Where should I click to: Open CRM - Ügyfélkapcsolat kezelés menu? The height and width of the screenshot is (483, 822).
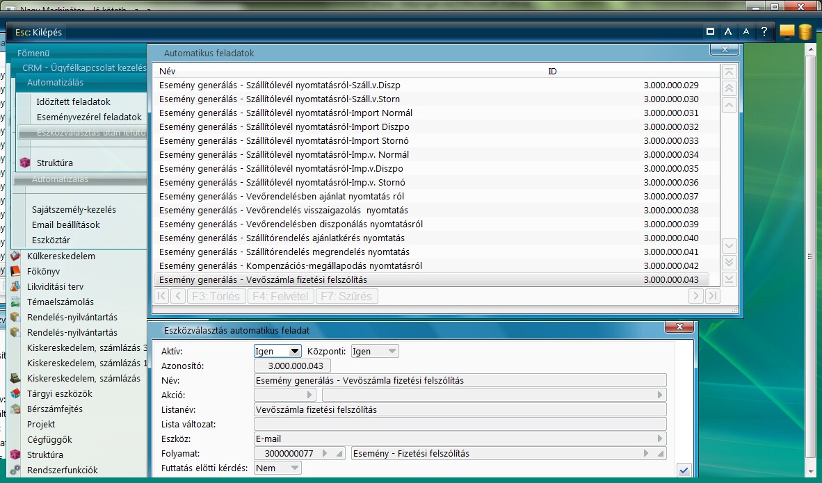(x=84, y=67)
